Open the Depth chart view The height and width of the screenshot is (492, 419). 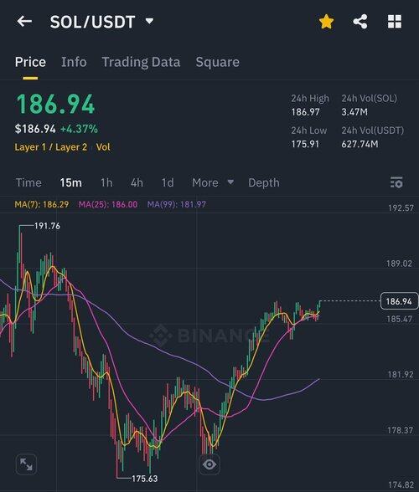click(264, 182)
